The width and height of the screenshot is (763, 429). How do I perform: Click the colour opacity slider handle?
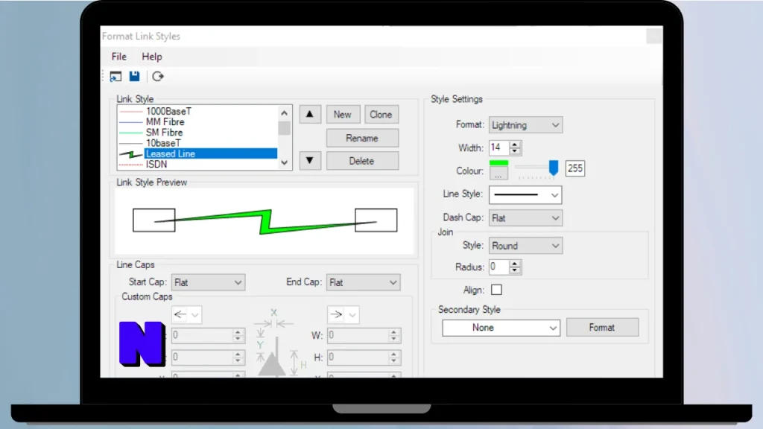tap(554, 168)
